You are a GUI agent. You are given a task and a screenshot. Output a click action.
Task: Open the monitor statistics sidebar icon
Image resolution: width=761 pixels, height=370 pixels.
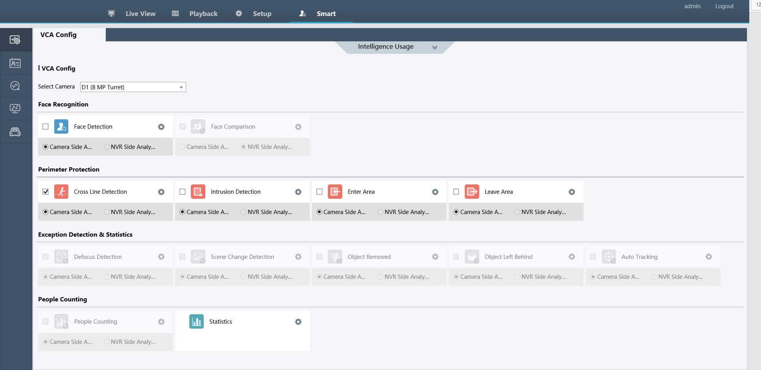pos(15,108)
